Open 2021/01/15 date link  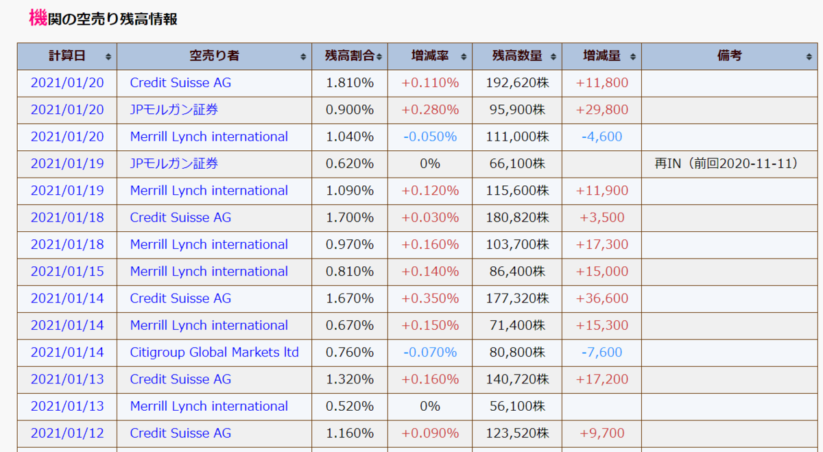(x=67, y=272)
